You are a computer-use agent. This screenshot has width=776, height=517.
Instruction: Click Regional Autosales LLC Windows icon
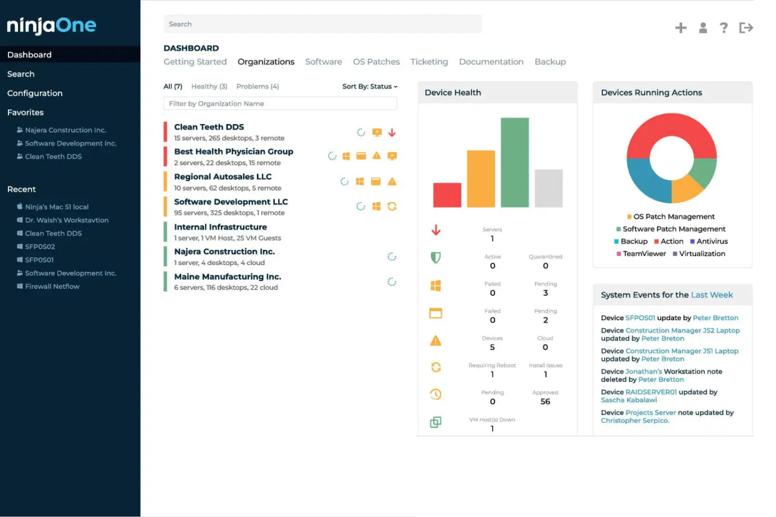point(360,181)
